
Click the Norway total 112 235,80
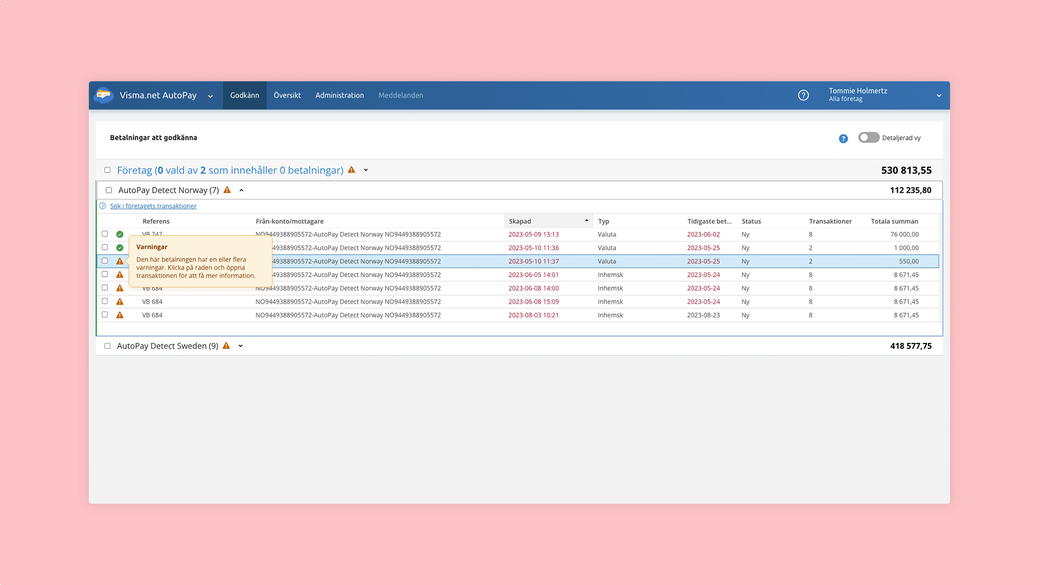tap(911, 190)
